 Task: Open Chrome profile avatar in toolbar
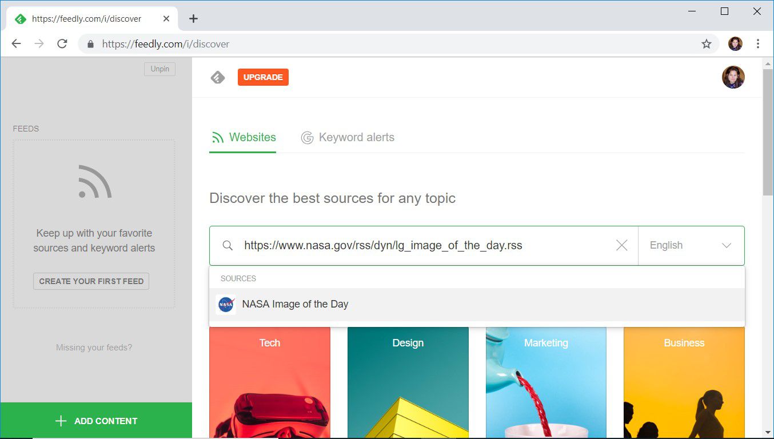tap(735, 44)
